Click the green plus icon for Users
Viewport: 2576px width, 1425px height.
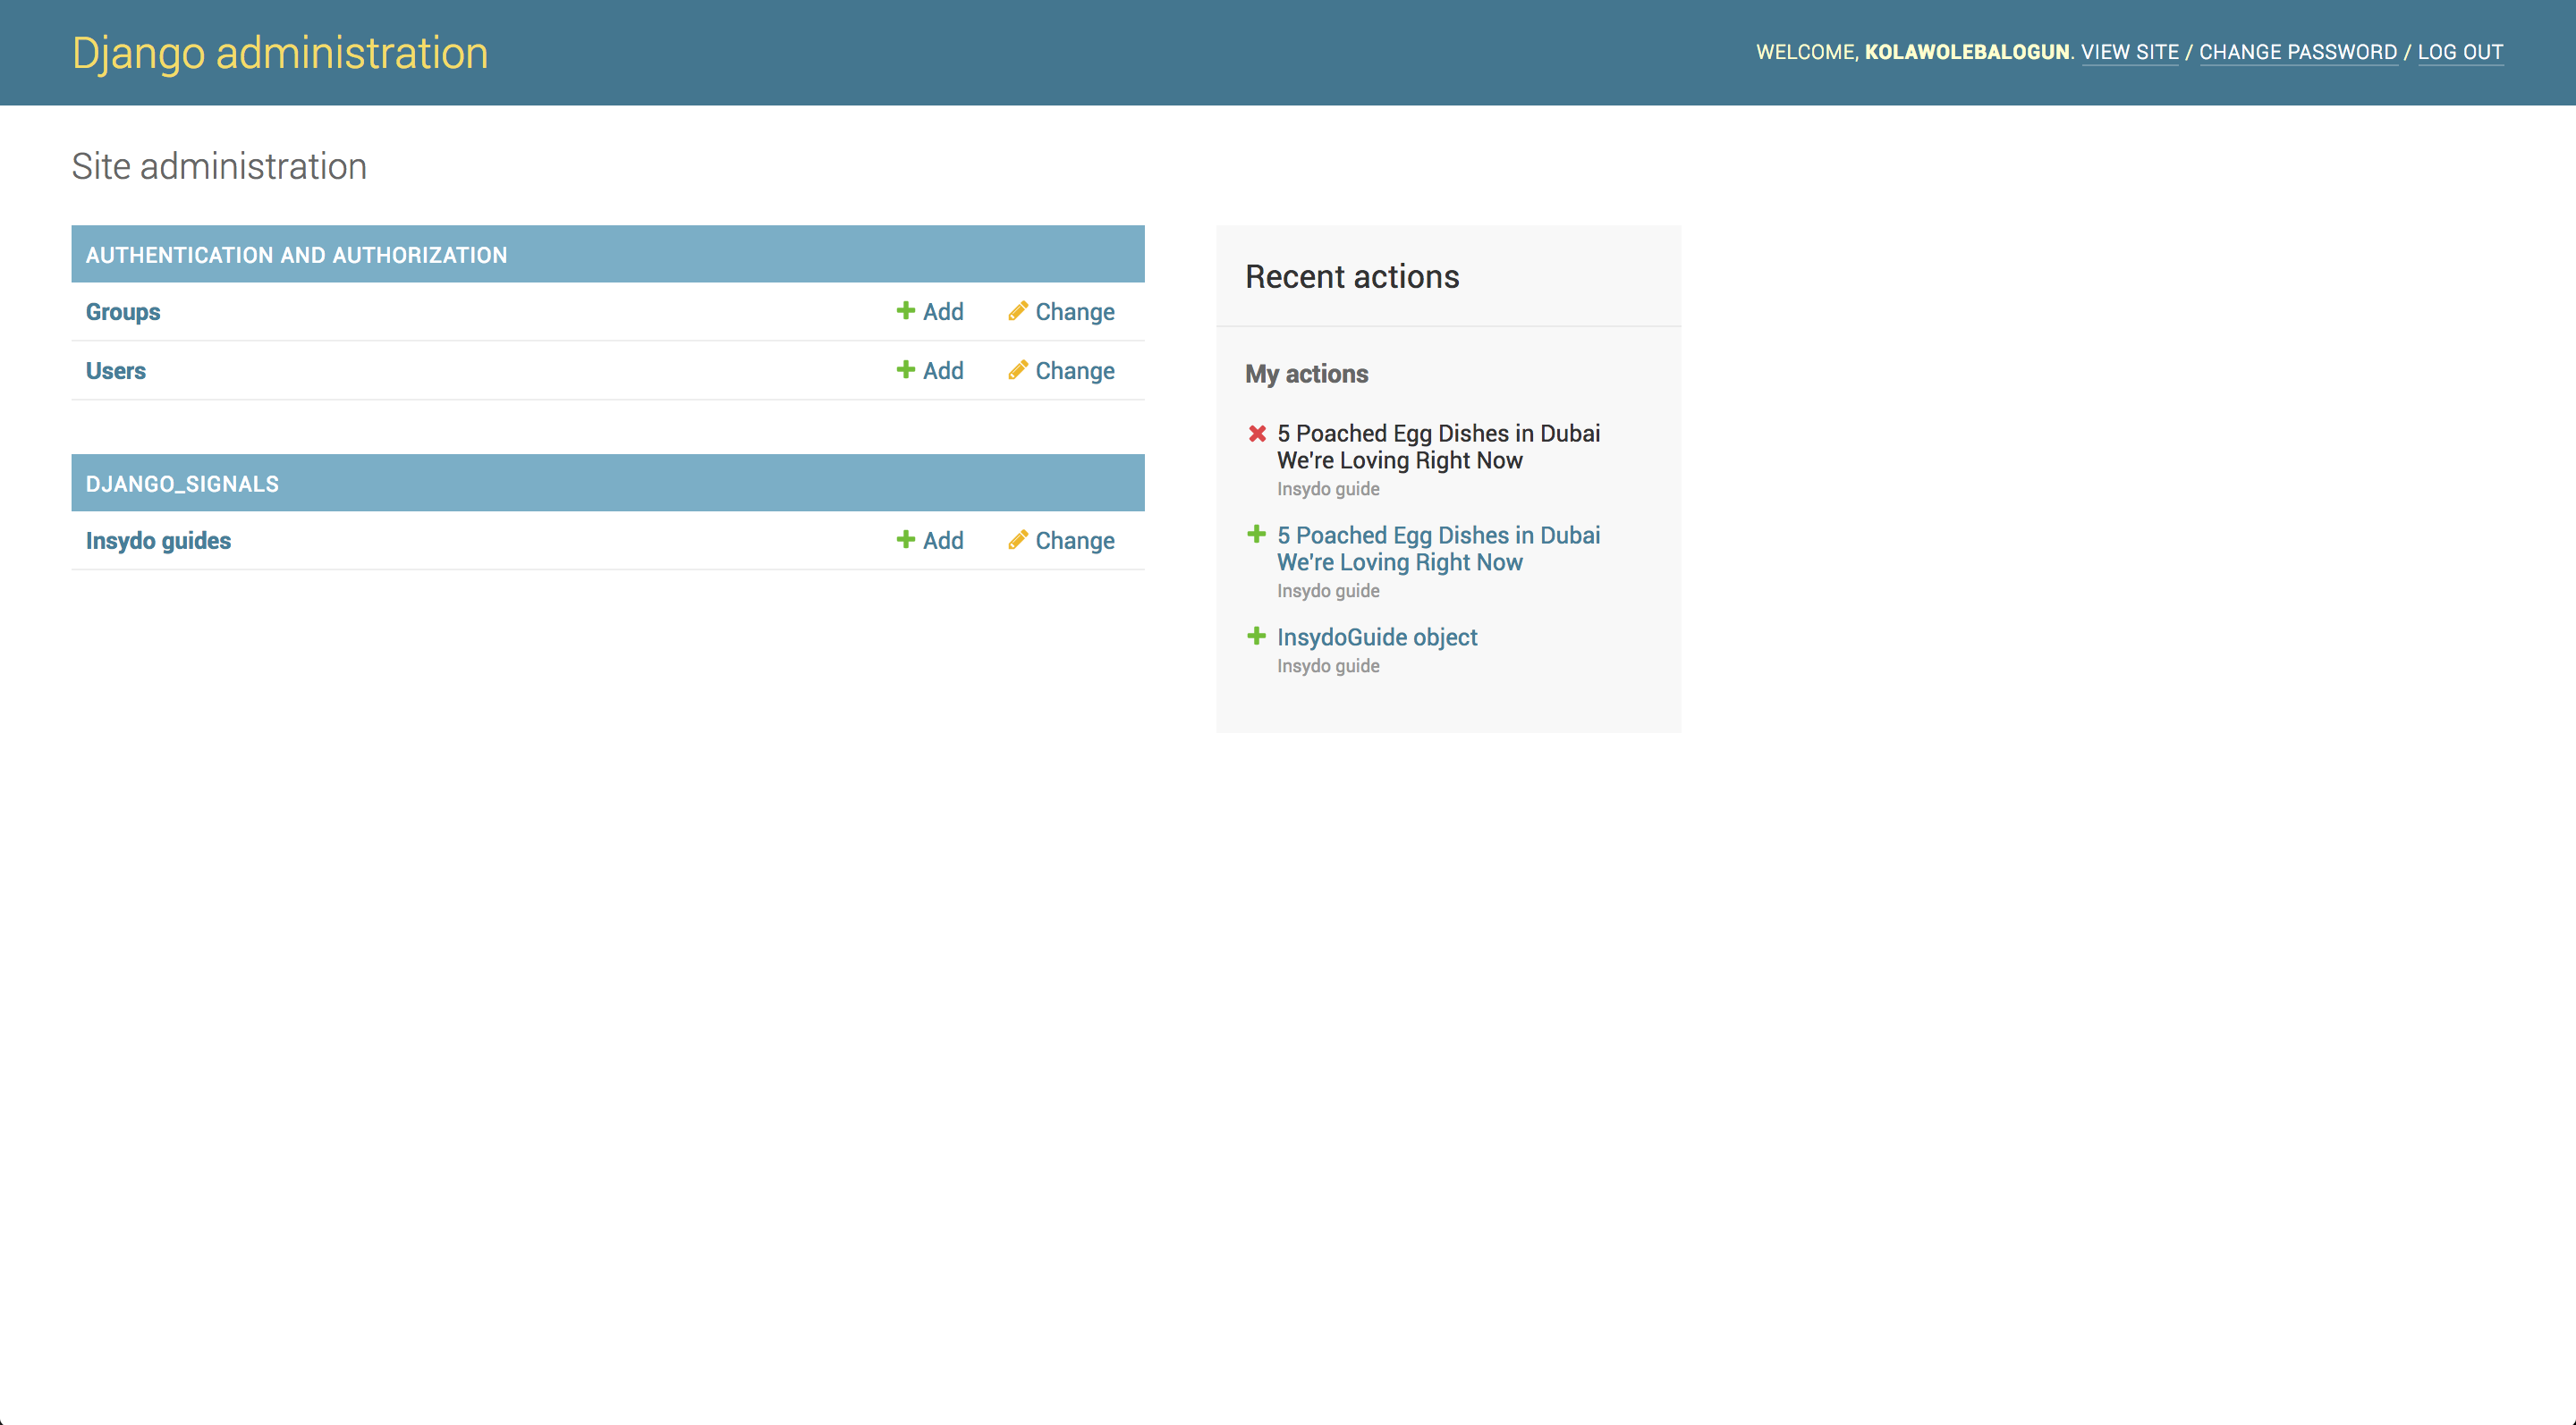[905, 370]
